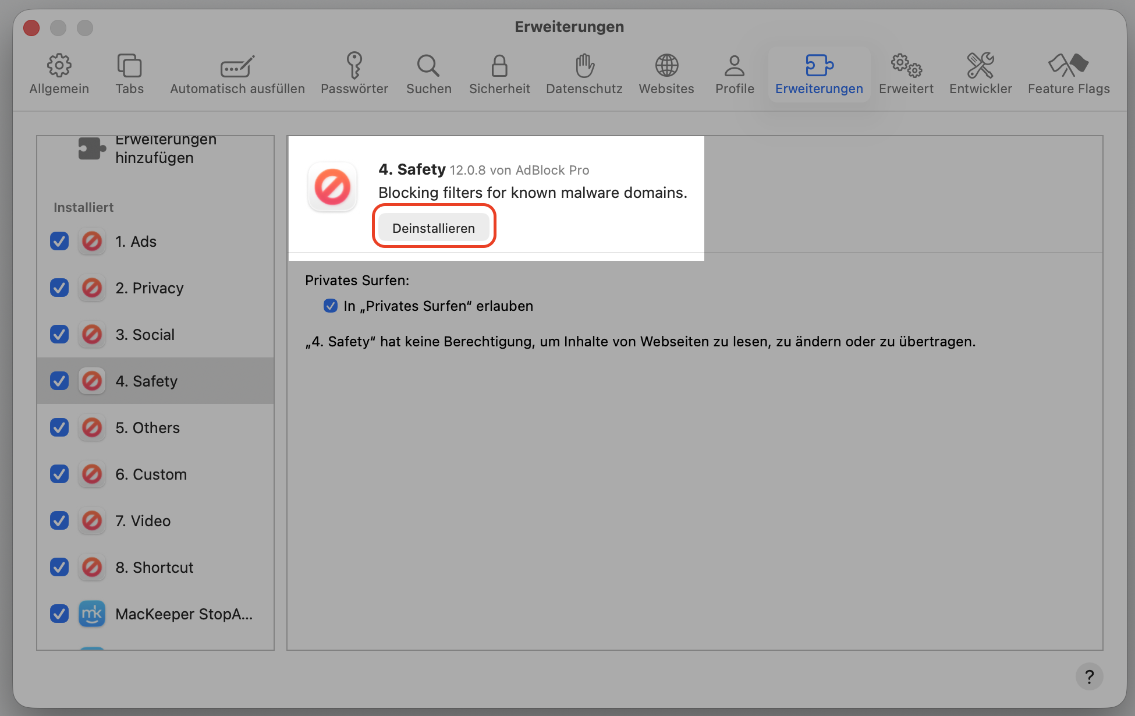Click the 4. Safety sidebar icon

click(x=92, y=381)
